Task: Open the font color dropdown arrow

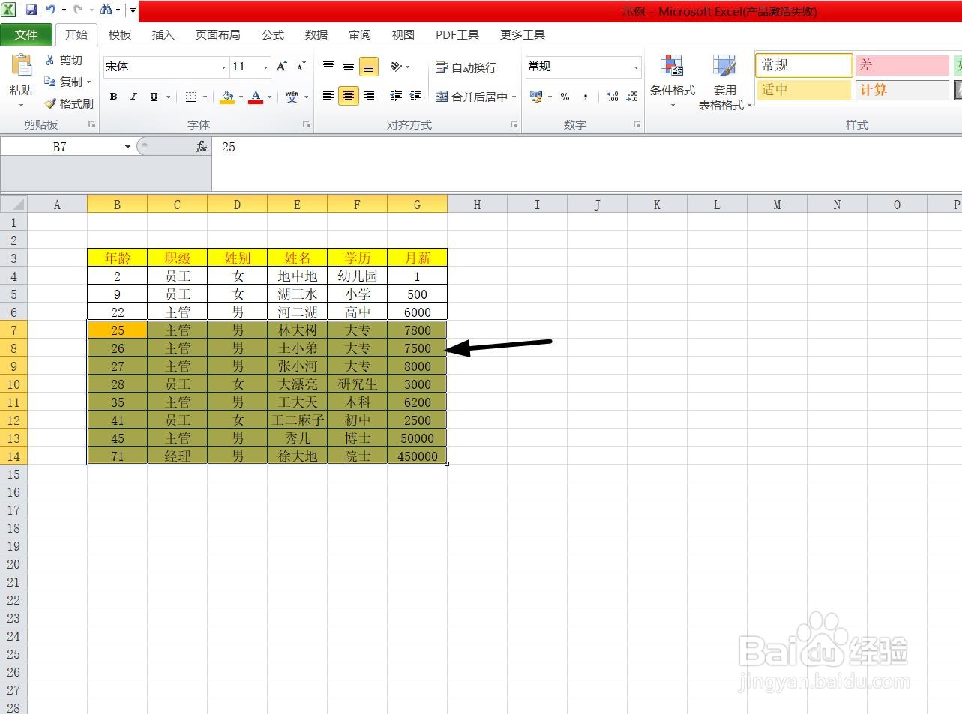Action: (269, 97)
